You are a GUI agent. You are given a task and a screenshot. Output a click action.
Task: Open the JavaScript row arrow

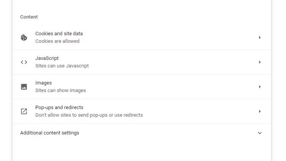click(x=259, y=62)
